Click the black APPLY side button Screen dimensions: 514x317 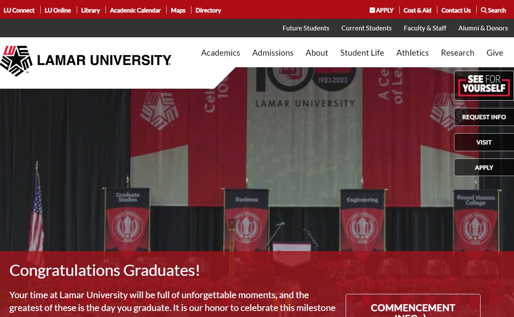click(x=484, y=167)
